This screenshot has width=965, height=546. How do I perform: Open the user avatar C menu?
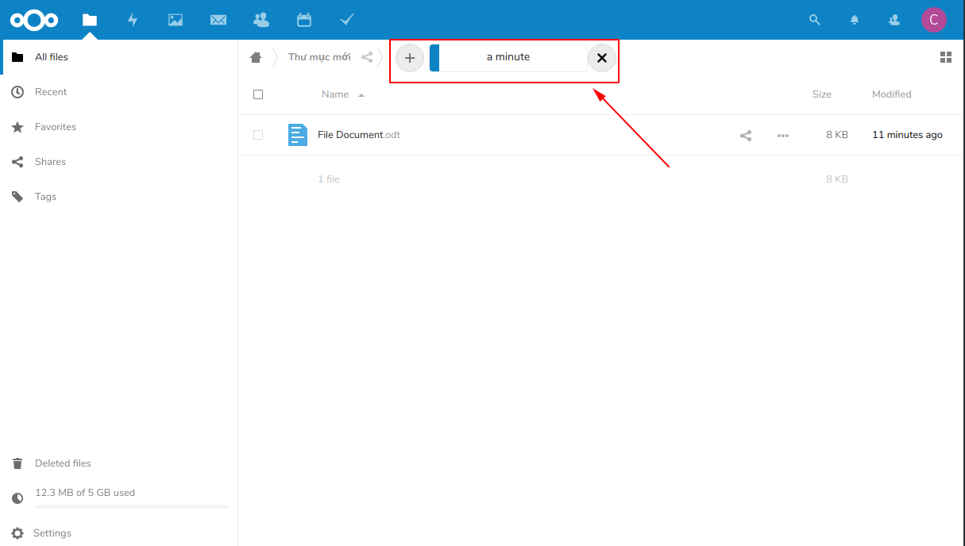pyautogui.click(x=934, y=20)
